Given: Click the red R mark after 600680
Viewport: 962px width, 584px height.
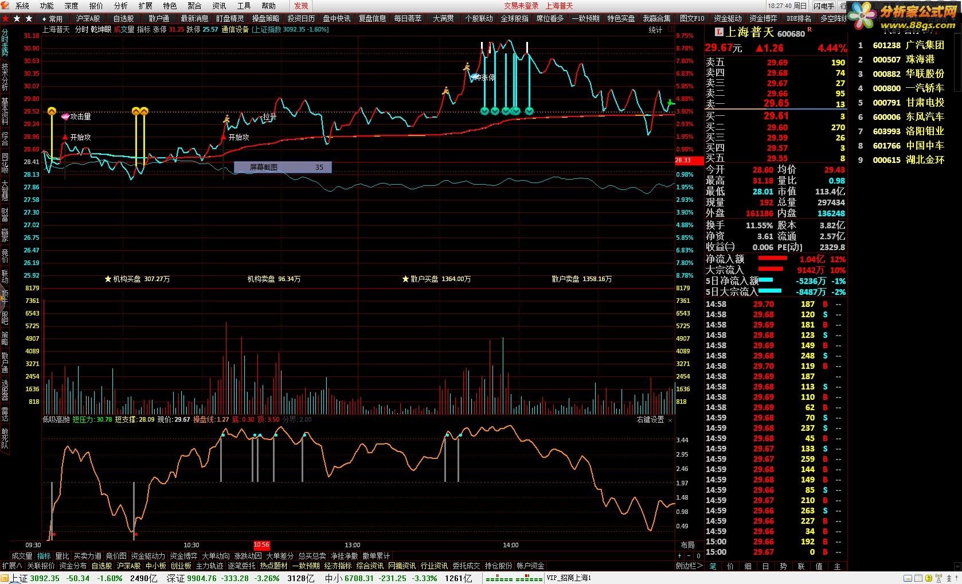Looking at the screenshot, I should 810,29.
